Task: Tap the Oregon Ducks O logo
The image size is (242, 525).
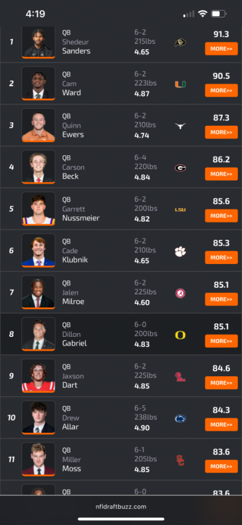Action: click(x=180, y=335)
